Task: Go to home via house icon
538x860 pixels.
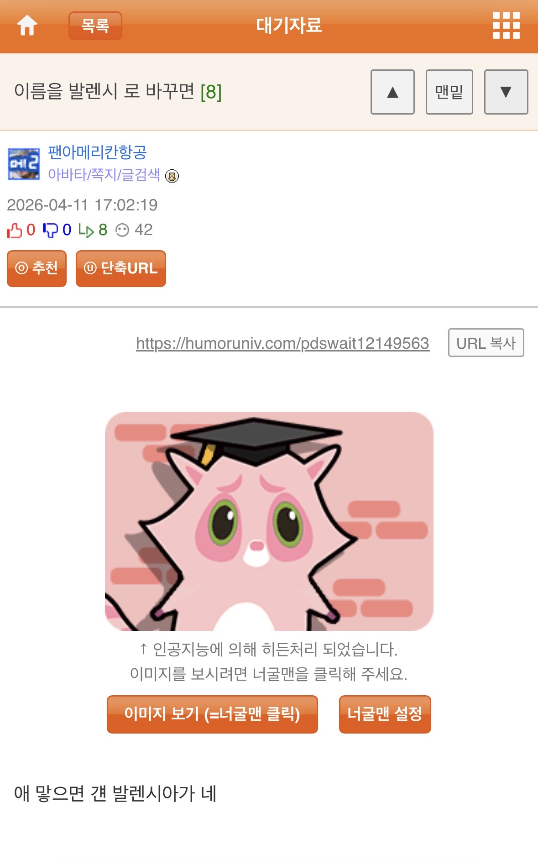Action: [x=27, y=25]
